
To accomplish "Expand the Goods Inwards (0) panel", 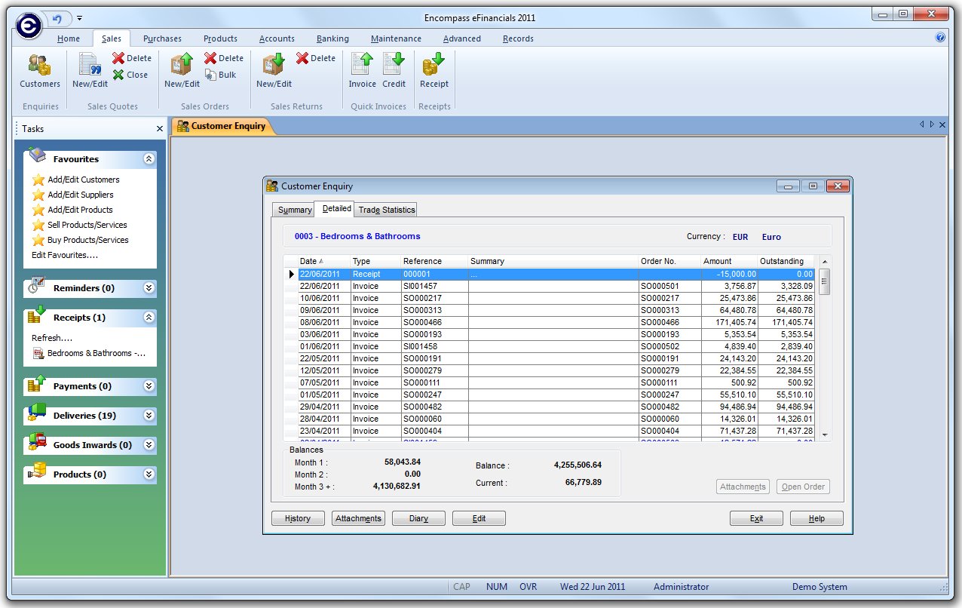I will click(149, 445).
